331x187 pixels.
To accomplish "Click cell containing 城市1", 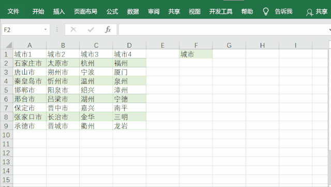I will 29,54.
